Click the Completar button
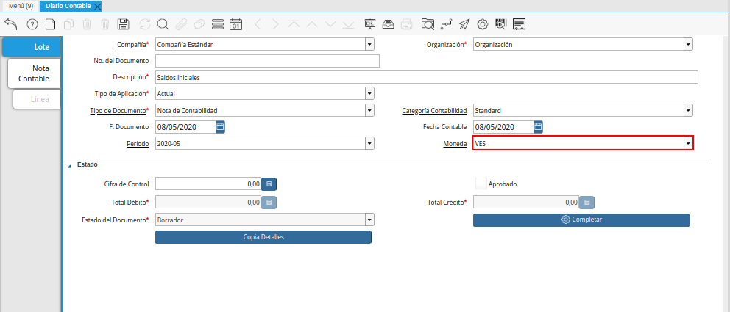The width and height of the screenshot is (730, 312). point(581,220)
